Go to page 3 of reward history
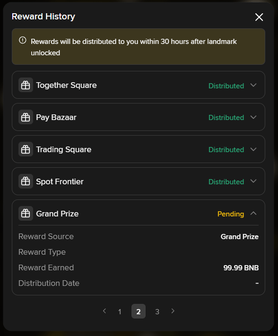 point(157,311)
